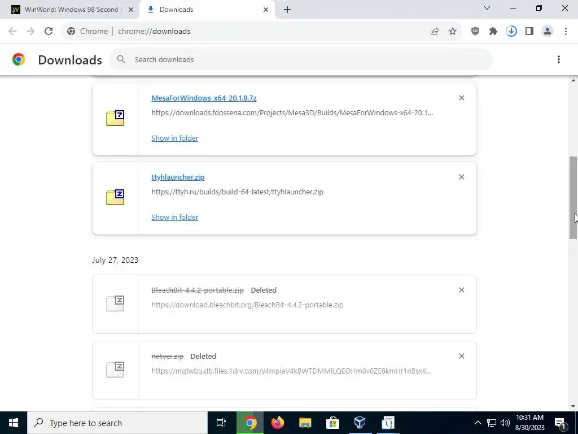Click the search magnifier in Search downloads
578x434 pixels.
click(121, 59)
